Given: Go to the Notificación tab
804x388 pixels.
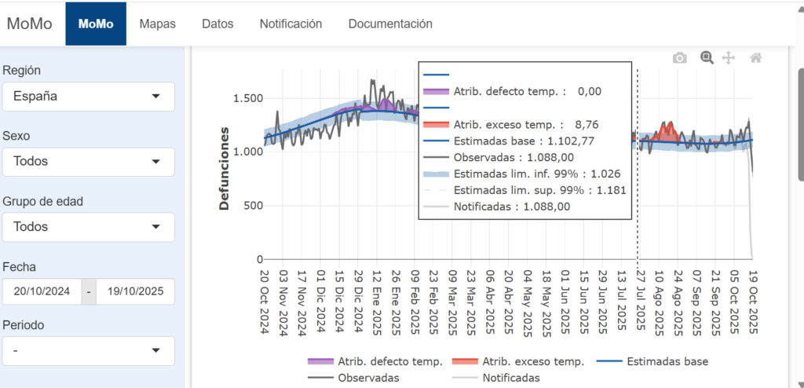Looking at the screenshot, I should [291, 24].
